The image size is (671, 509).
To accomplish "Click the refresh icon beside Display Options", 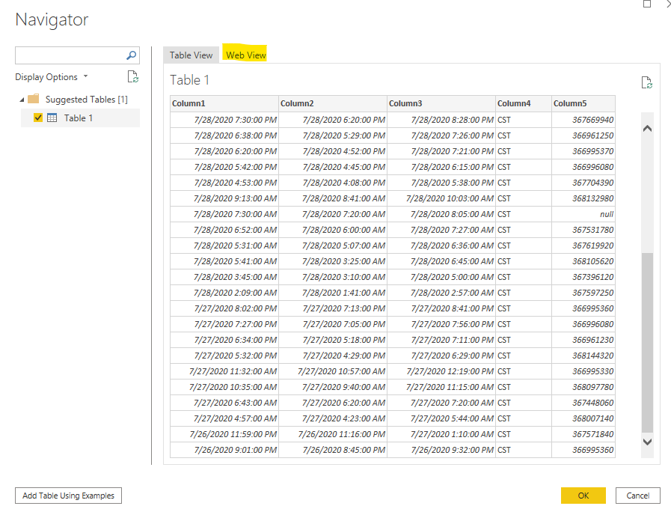I will 133,76.
